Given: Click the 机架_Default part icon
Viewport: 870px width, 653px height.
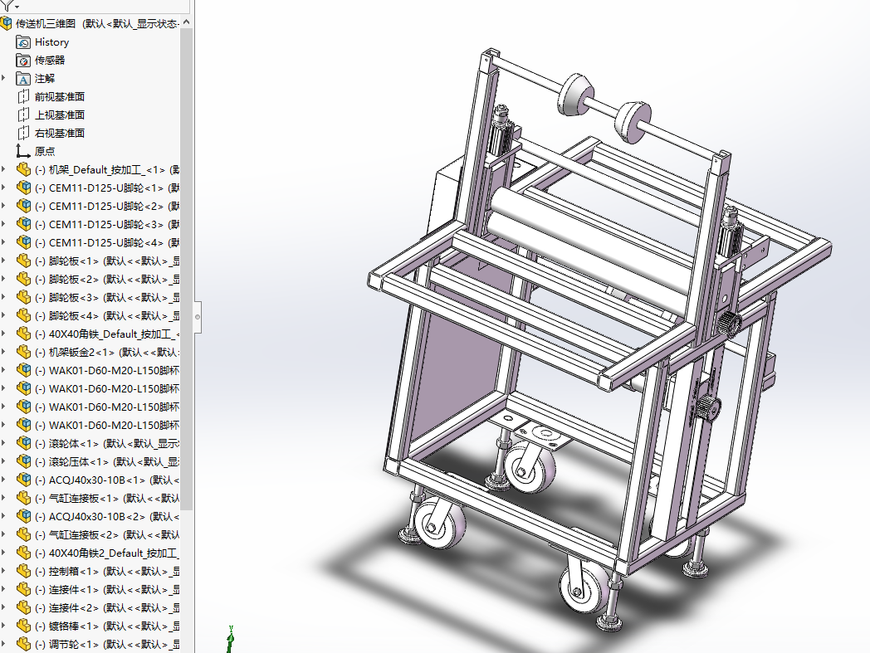Looking at the screenshot, I should pyautogui.click(x=23, y=170).
